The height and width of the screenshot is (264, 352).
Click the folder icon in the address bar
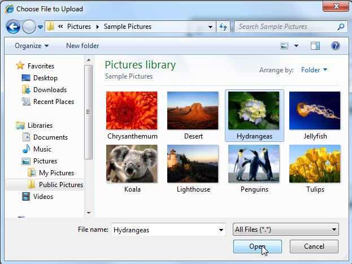(50, 27)
